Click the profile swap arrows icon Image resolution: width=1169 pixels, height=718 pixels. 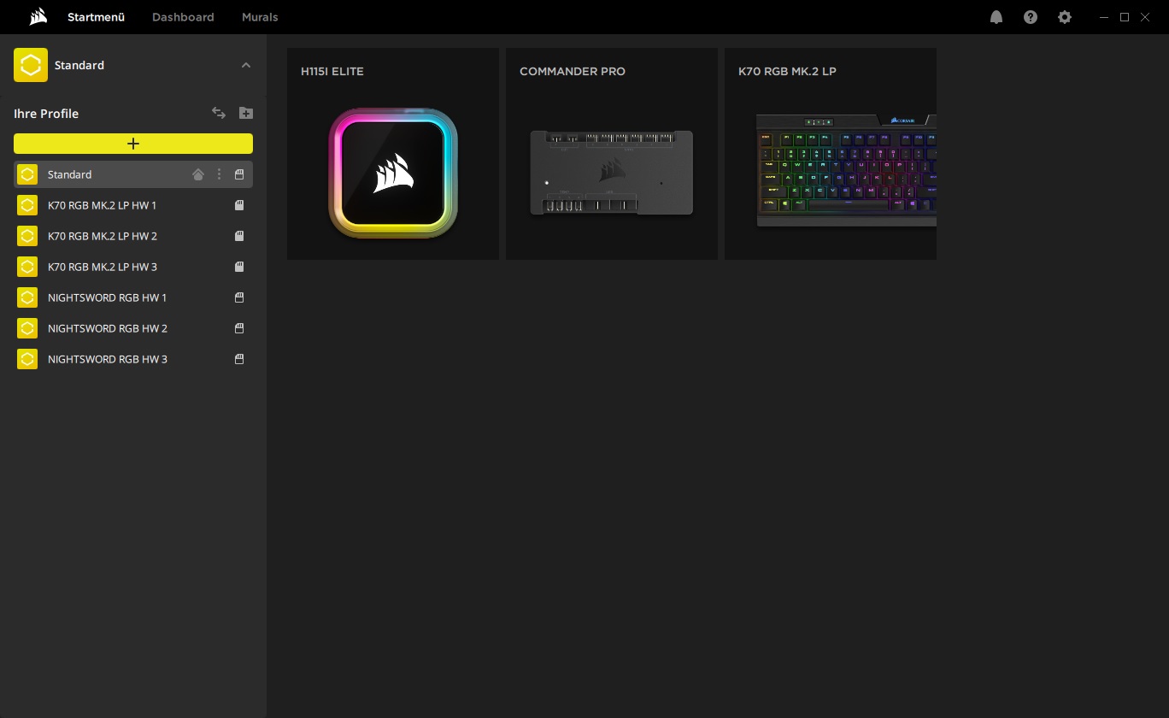coord(219,113)
